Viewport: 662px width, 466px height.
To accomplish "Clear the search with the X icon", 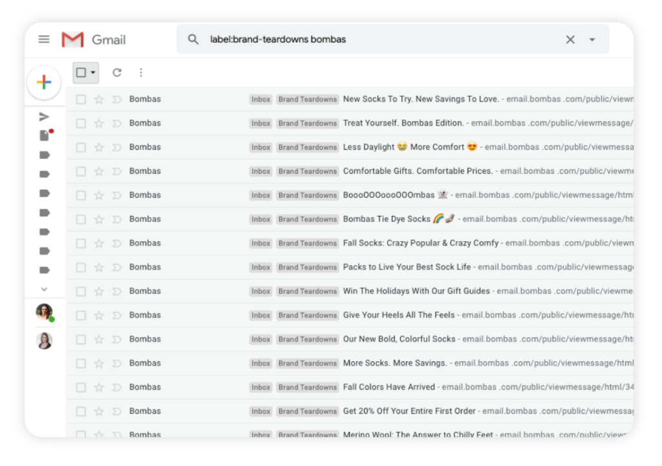I will 570,39.
